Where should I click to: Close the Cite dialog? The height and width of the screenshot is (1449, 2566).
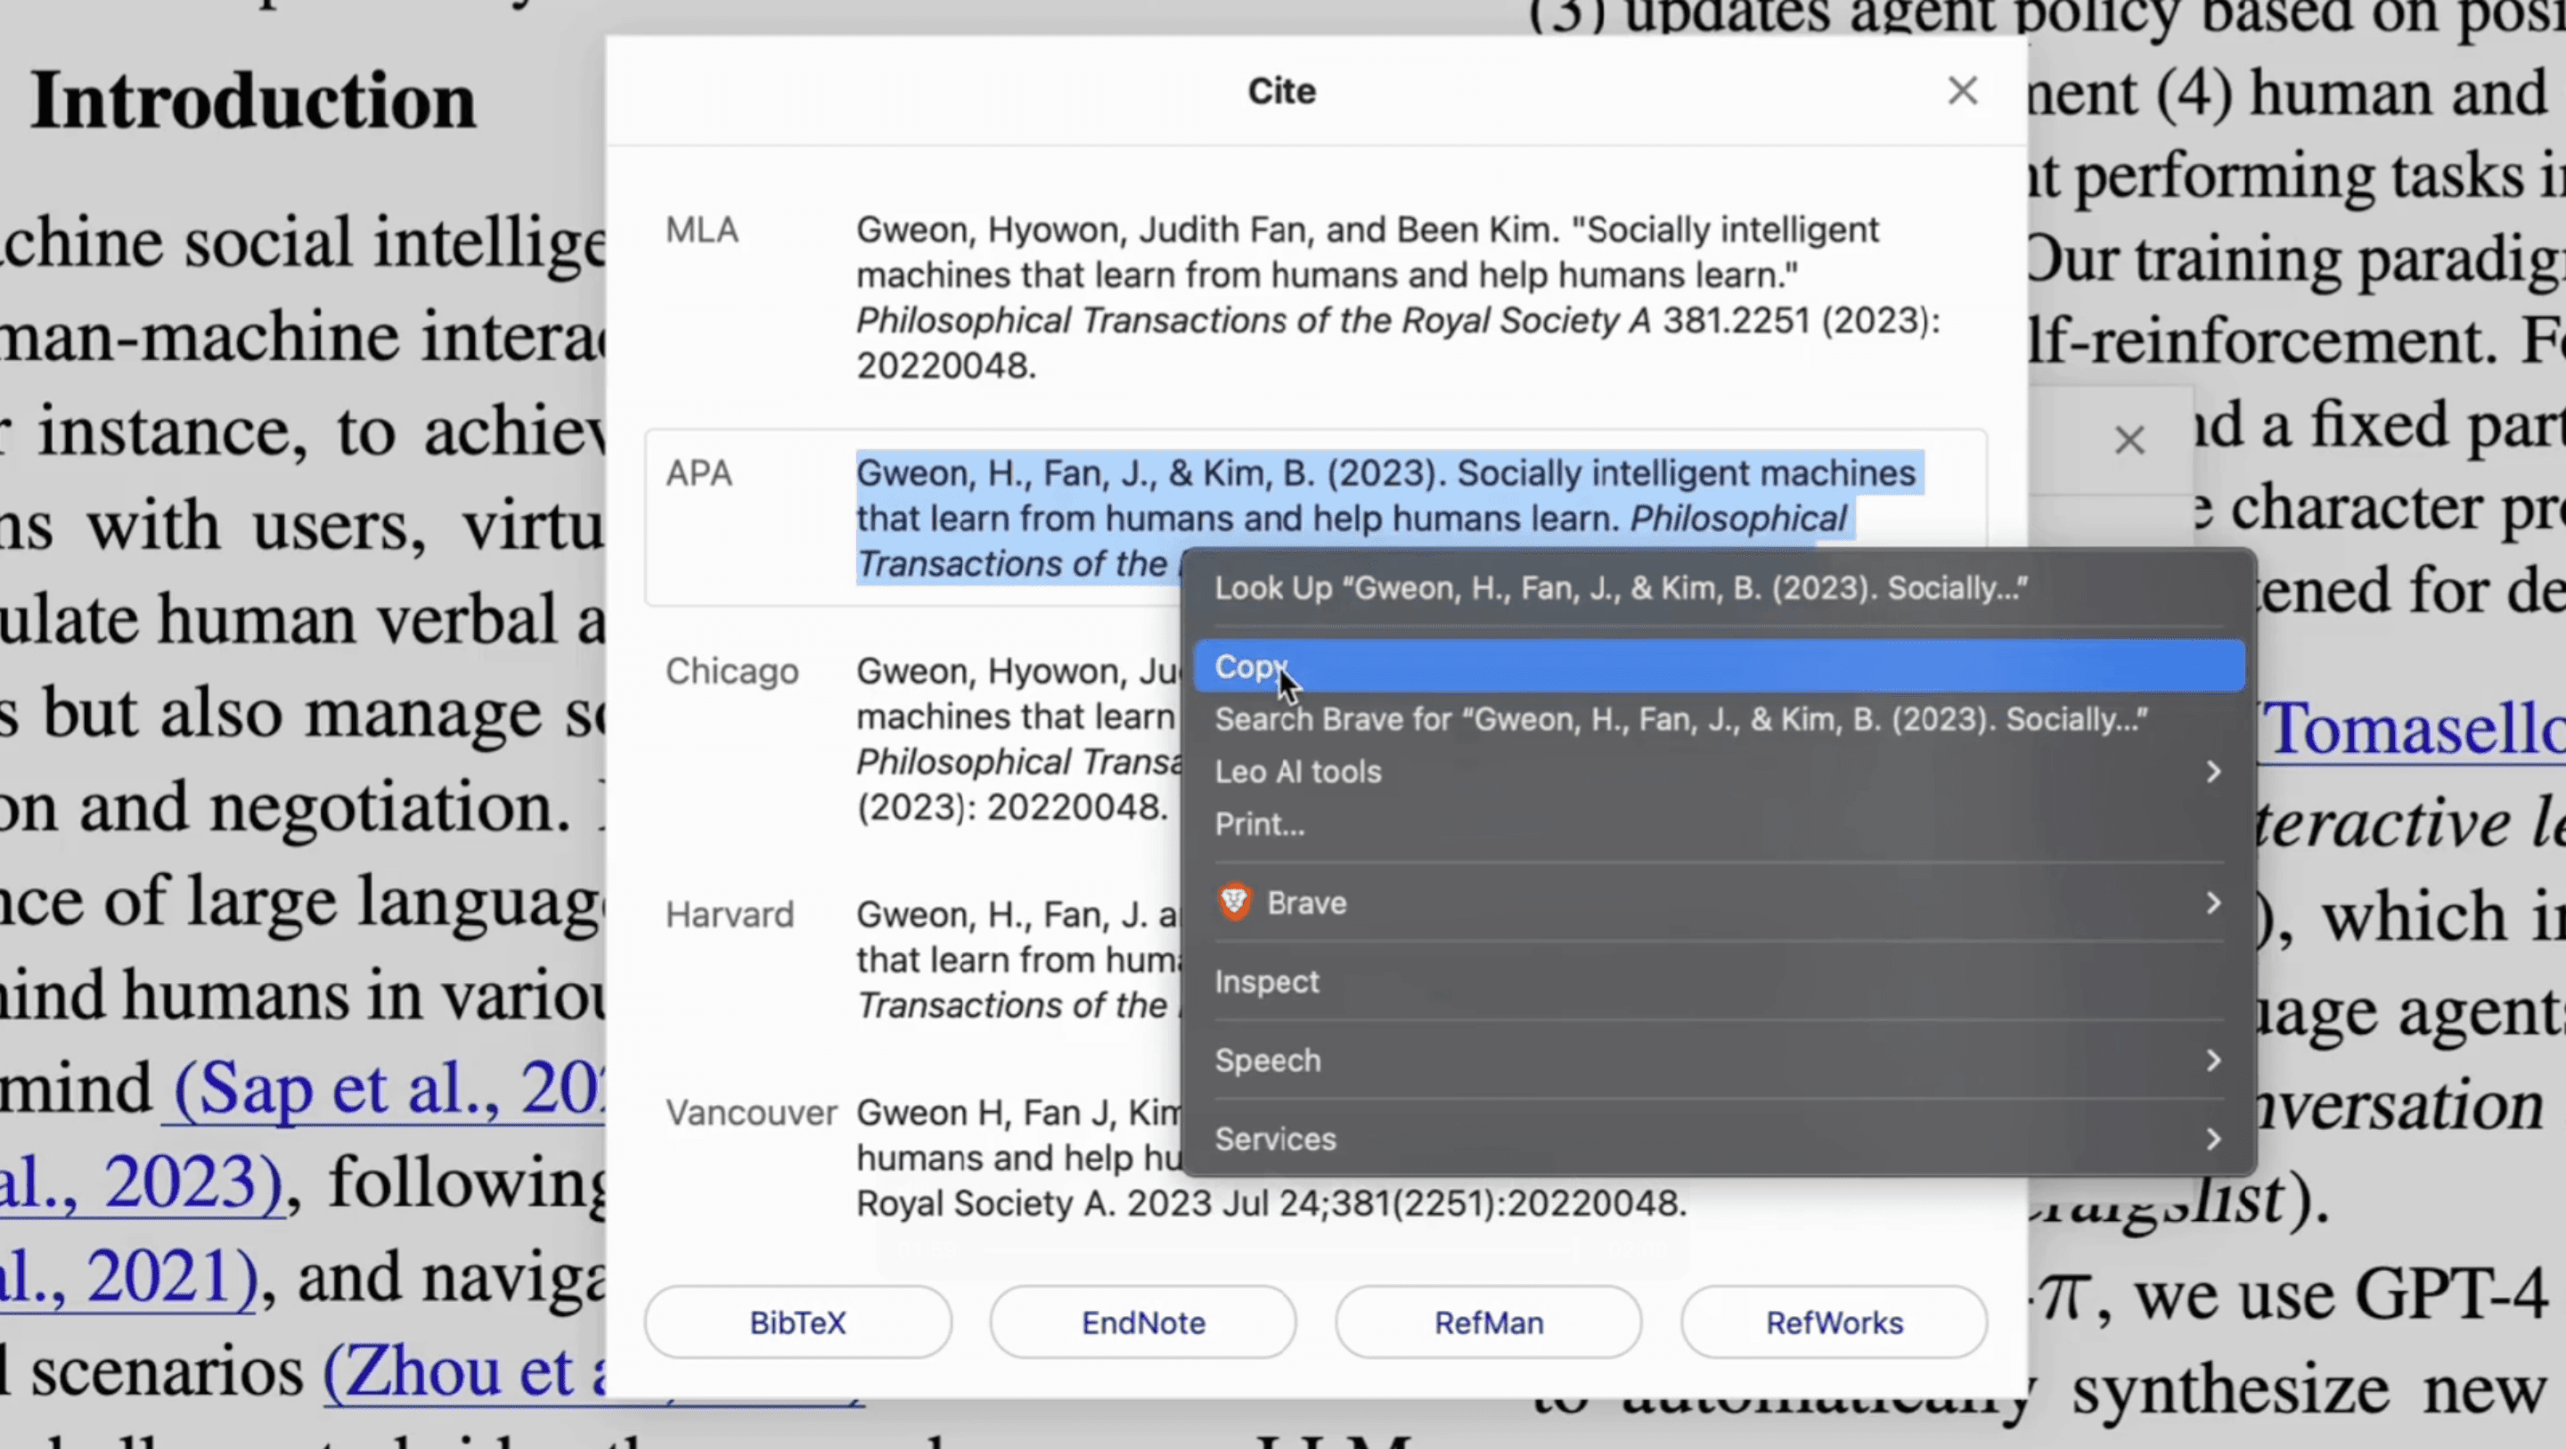tap(1961, 91)
